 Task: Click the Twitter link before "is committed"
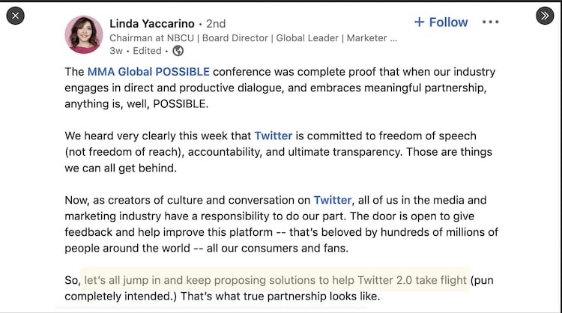[x=274, y=136]
